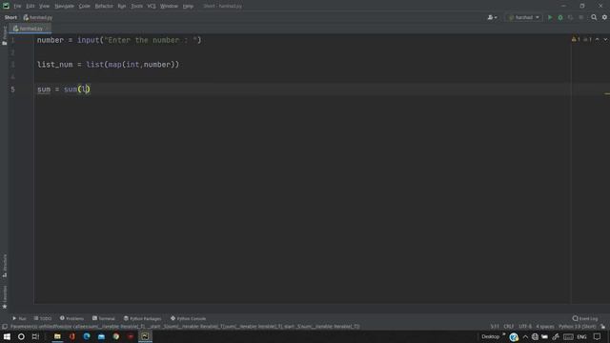The width and height of the screenshot is (610, 343).
Task: Open the user account icon dropdown
Action: (x=492, y=17)
